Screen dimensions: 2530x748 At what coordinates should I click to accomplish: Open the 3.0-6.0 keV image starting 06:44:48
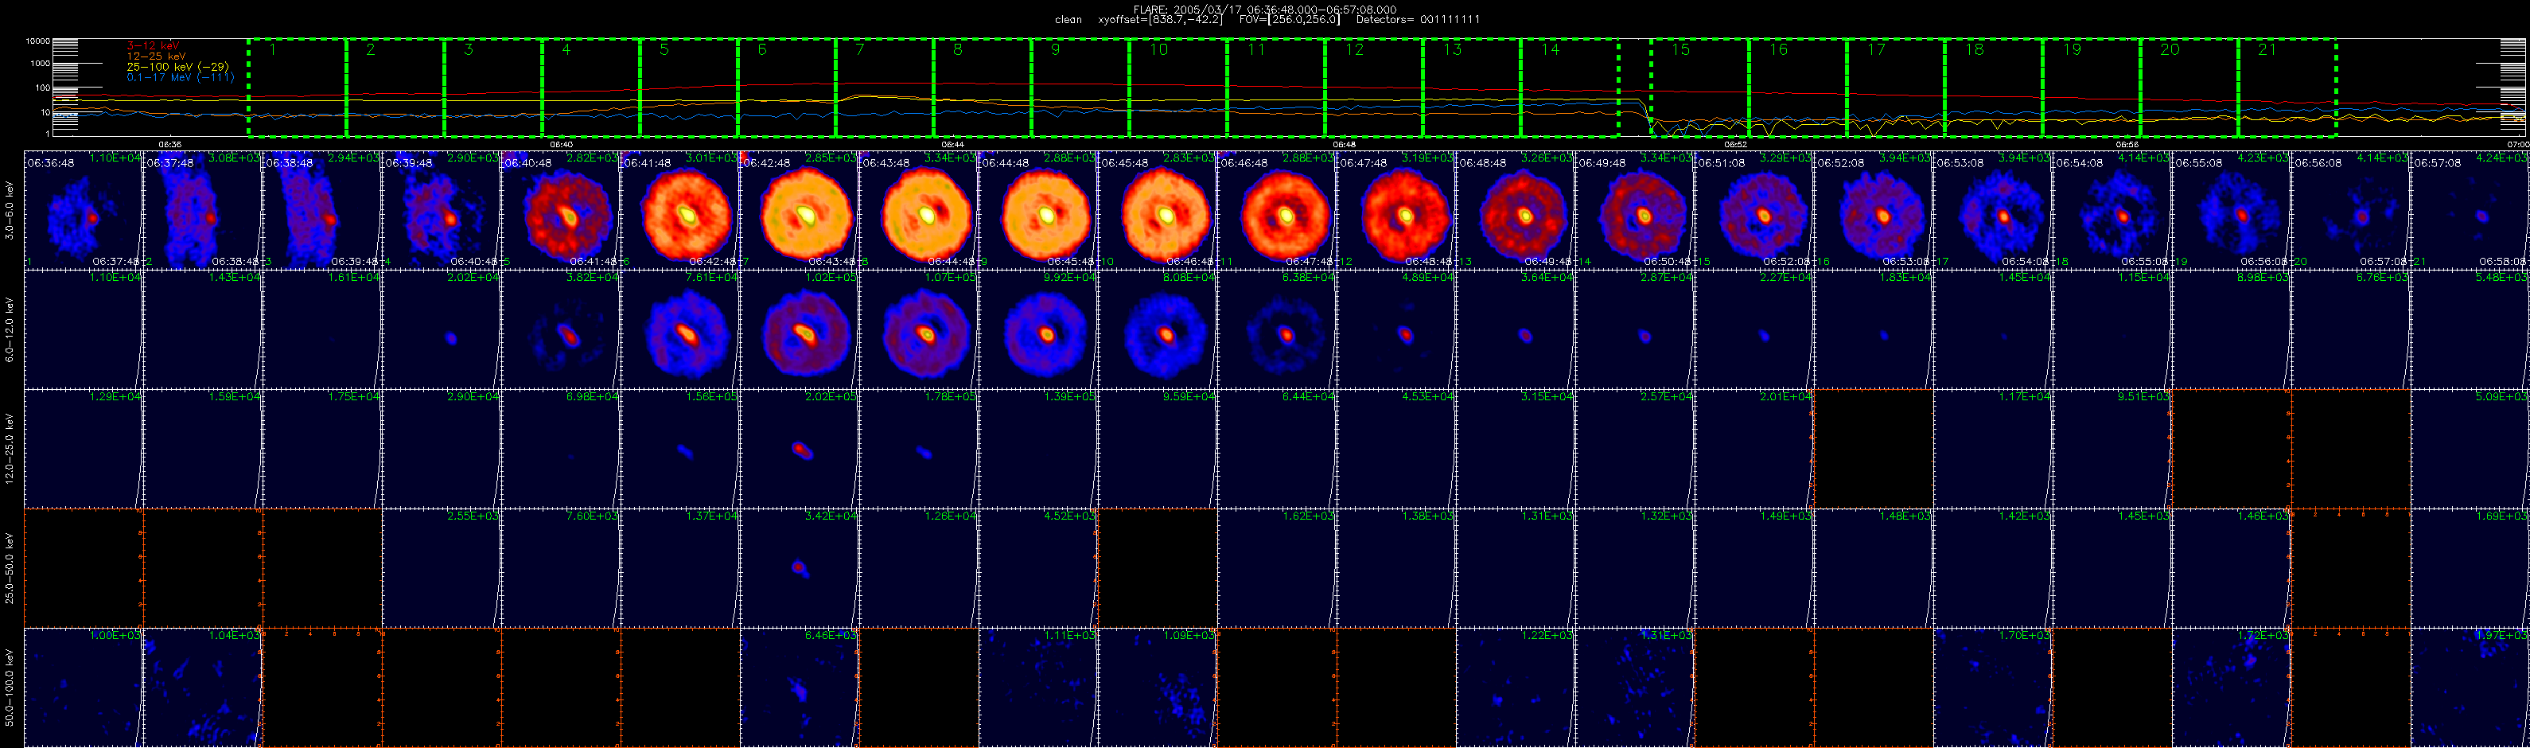[x=1038, y=209]
